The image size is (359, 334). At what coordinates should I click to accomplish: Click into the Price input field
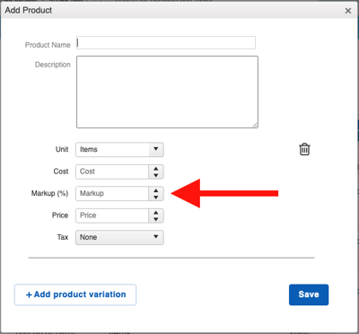pyautogui.click(x=112, y=215)
